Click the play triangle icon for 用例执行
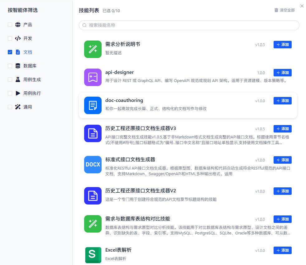 click(x=18, y=93)
